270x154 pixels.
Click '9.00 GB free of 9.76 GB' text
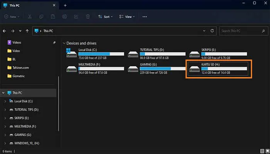pyautogui.click(x=216, y=58)
